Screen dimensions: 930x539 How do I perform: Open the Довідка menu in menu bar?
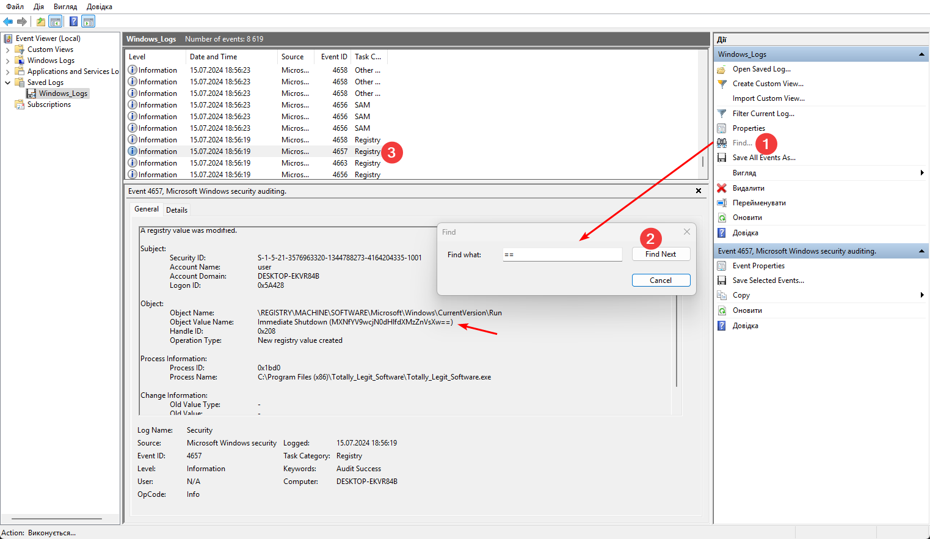click(99, 7)
